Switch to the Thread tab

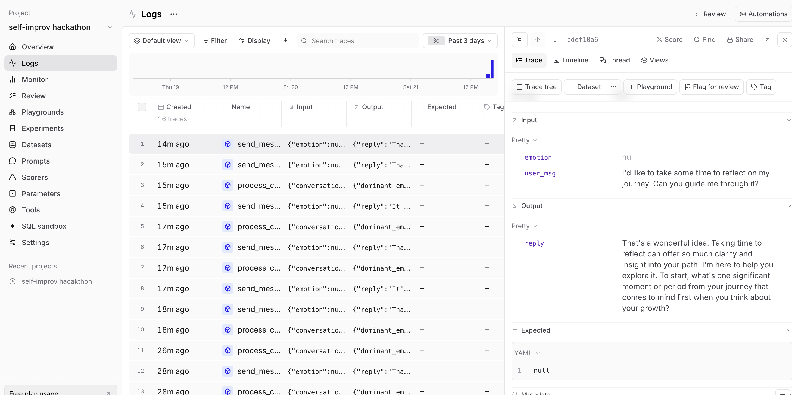click(x=615, y=60)
